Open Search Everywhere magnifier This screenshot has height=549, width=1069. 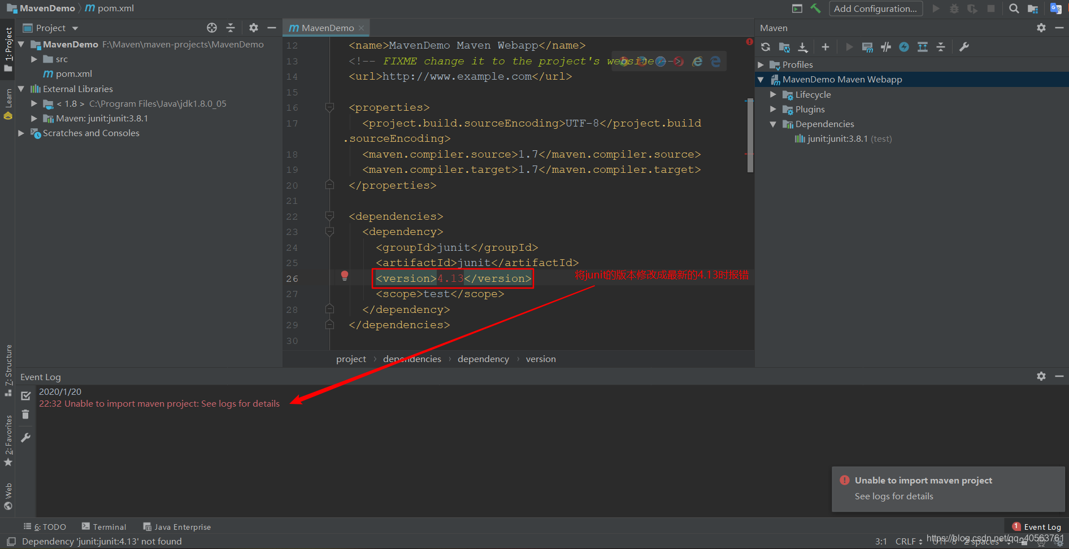[1014, 8]
